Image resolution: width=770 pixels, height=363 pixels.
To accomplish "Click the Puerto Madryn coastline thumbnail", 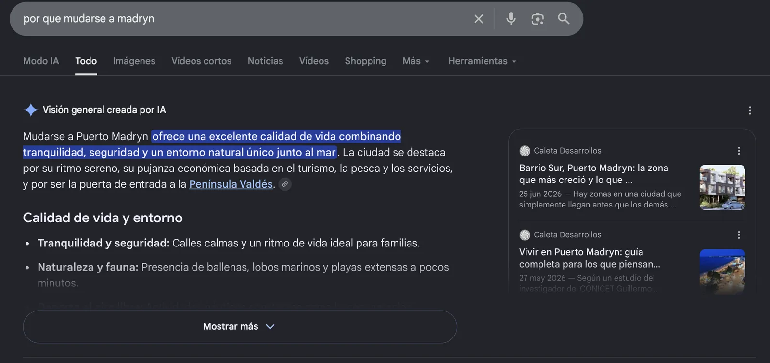I will (x=722, y=271).
